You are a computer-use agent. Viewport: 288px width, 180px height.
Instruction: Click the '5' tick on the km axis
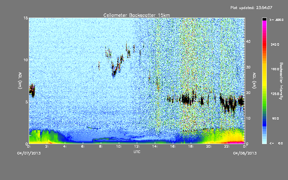tap(27, 102)
